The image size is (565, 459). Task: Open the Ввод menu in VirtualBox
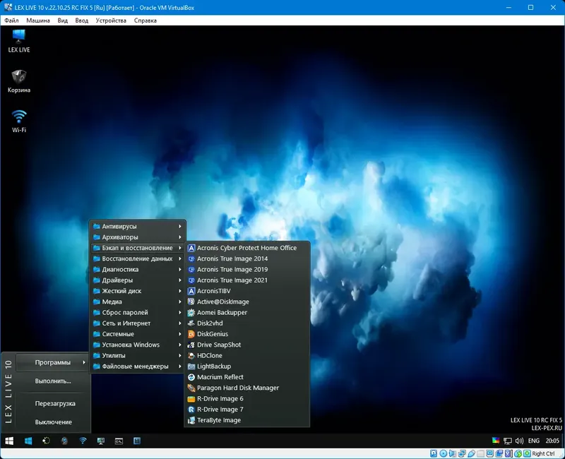(x=82, y=20)
